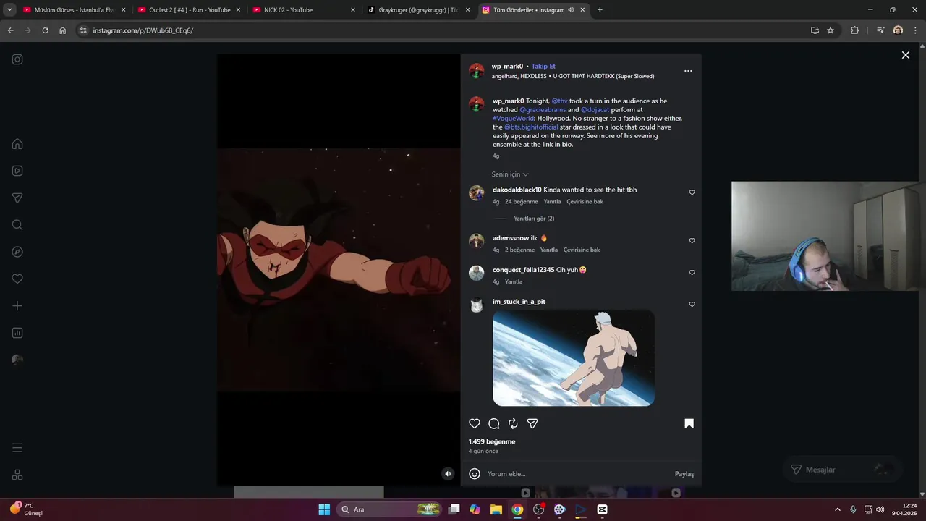Open post options three-dot menu
The width and height of the screenshot is (926, 521).
coord(688,71)
